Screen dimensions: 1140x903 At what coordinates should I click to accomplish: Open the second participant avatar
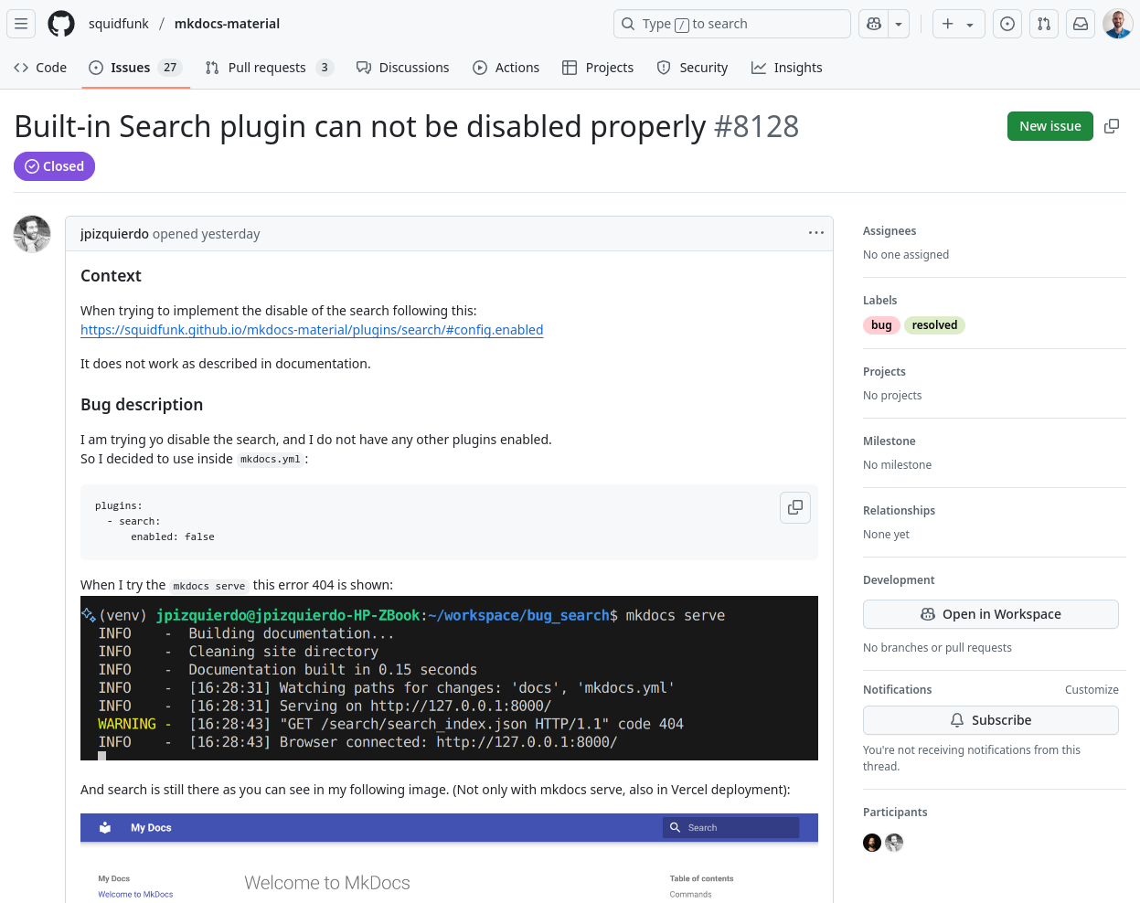coord(894,843)
